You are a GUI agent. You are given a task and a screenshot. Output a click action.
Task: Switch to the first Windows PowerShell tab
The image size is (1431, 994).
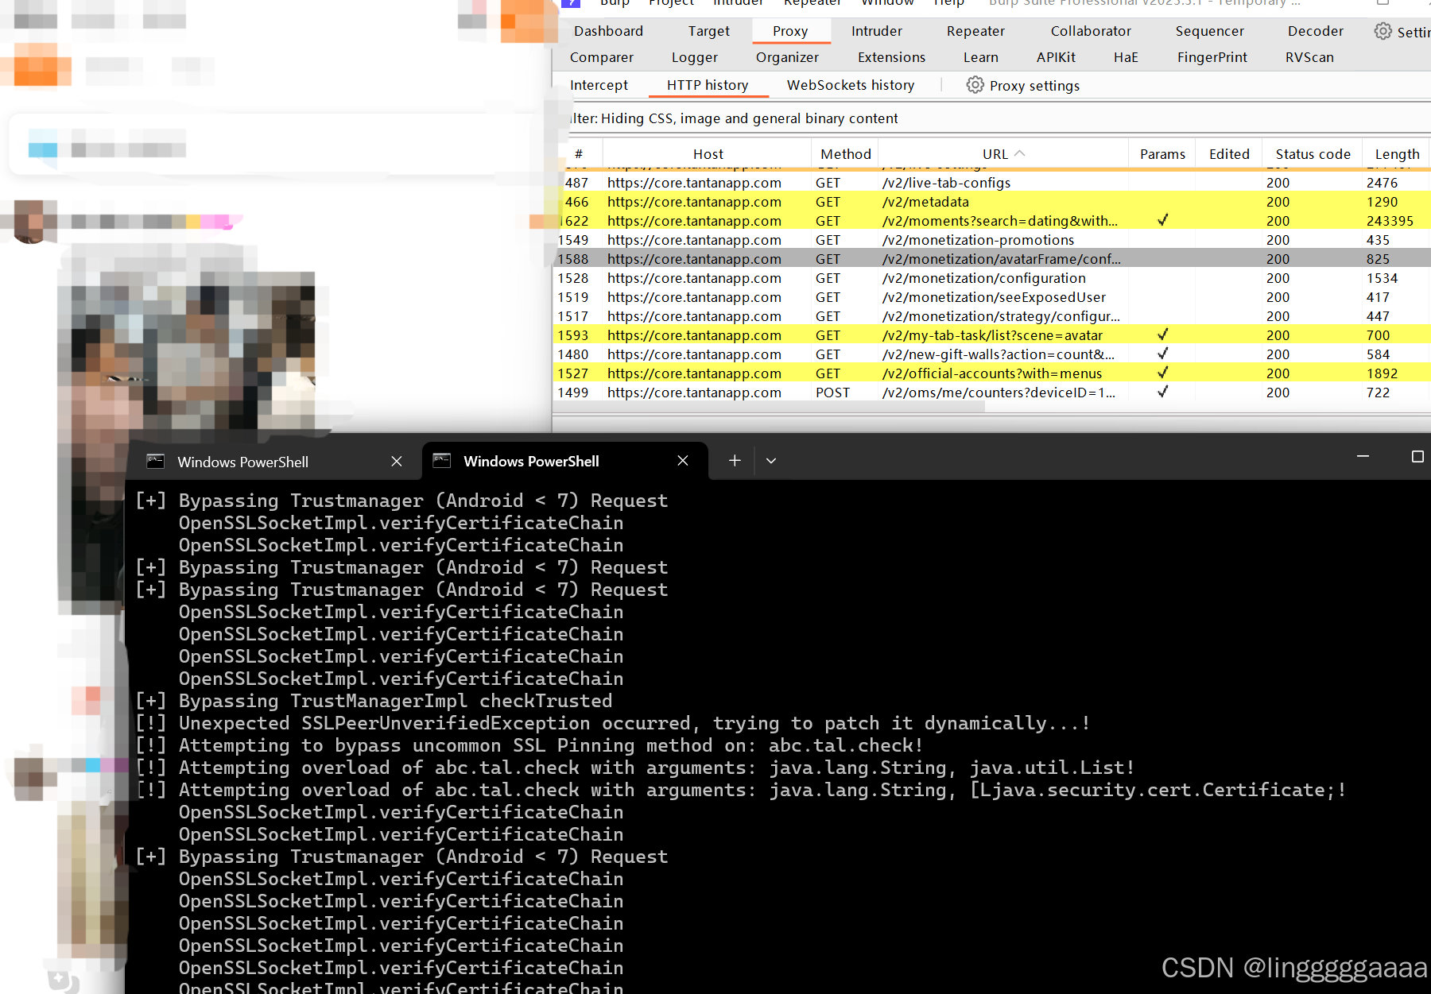click(x=274, y=462)
